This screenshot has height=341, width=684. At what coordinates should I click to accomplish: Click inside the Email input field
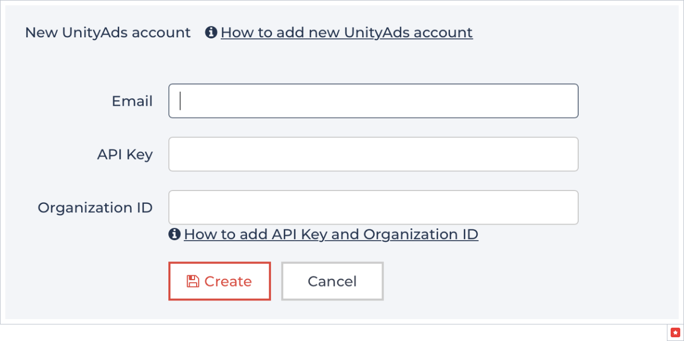(374, 100)
